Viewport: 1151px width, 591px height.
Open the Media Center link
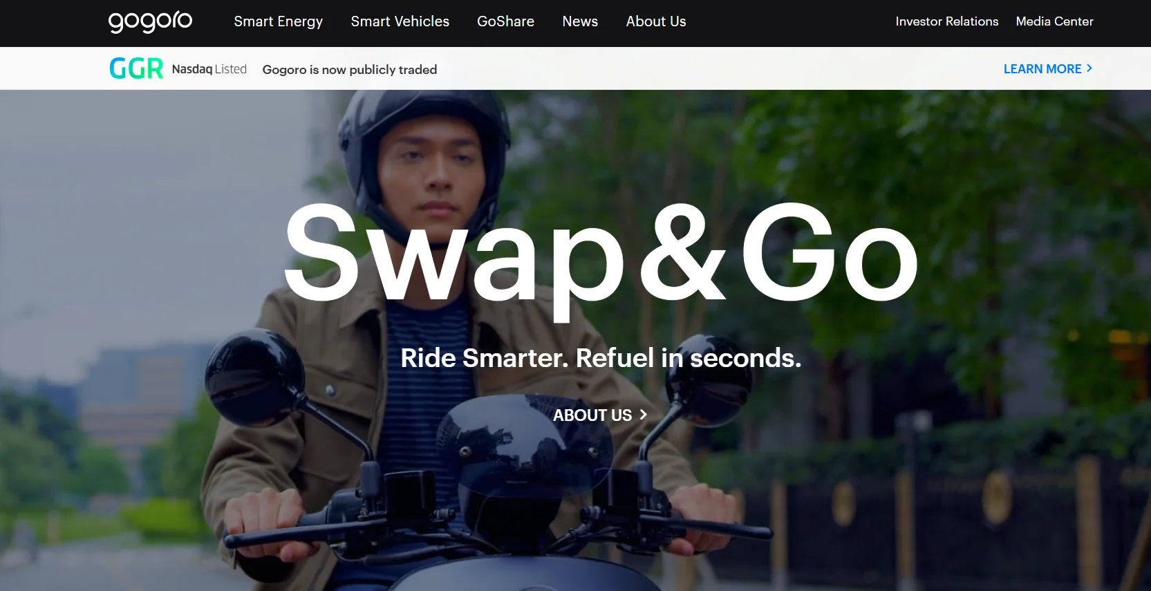(x=1054, y=21)
